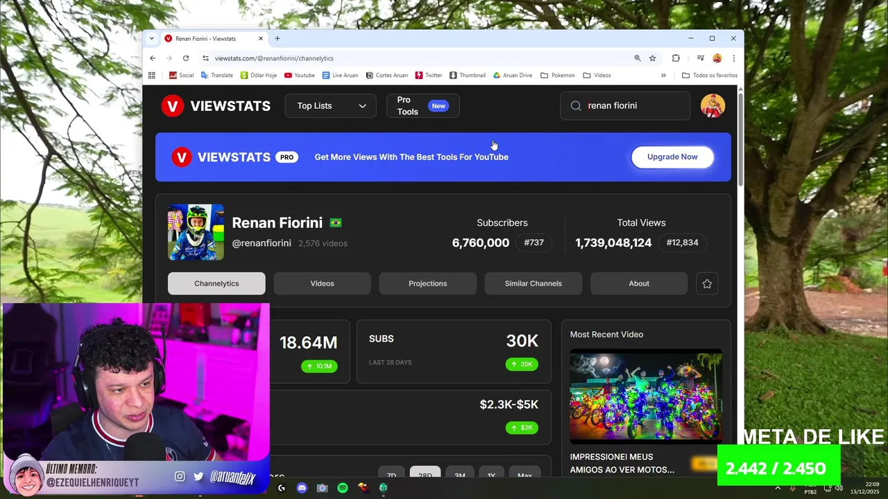Open the Cortes Aruan bookmark
The image size is (888, 499).
tap(387, 75)
